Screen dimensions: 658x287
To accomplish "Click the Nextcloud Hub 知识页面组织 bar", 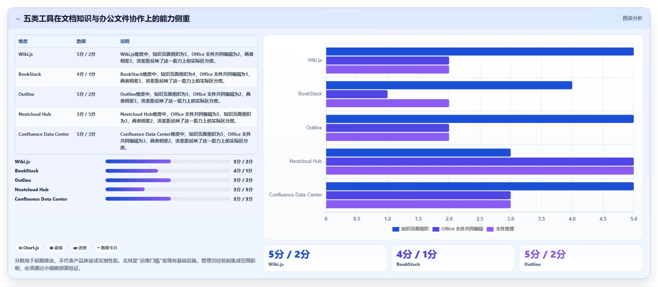I will pos(418,153).
